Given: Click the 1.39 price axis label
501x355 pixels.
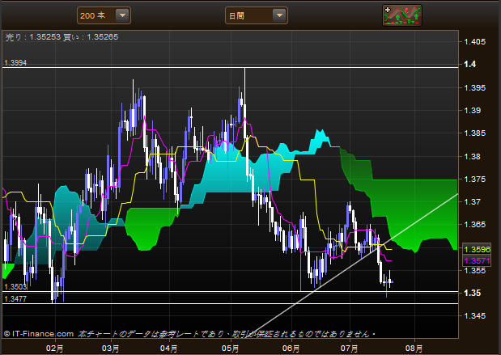Looking at the screenshot, I should pyautogui.click(x=472, y=111).
